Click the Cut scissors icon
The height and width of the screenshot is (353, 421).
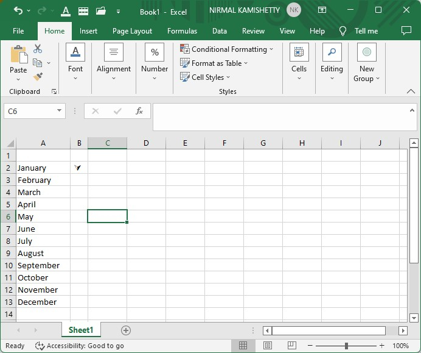[x=38, y=49]
